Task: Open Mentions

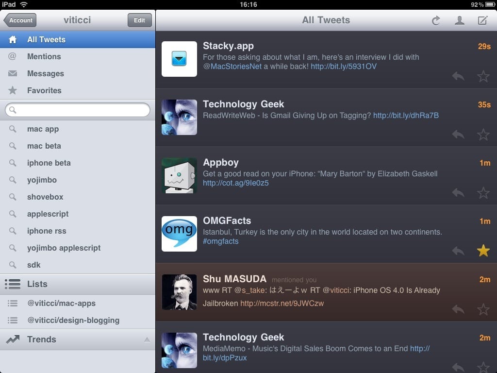Action: [78, 56]
